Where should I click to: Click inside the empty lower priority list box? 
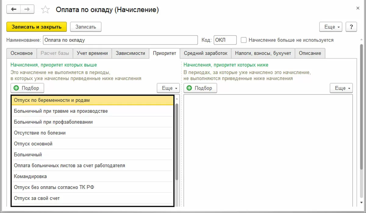tap(268, 150)
